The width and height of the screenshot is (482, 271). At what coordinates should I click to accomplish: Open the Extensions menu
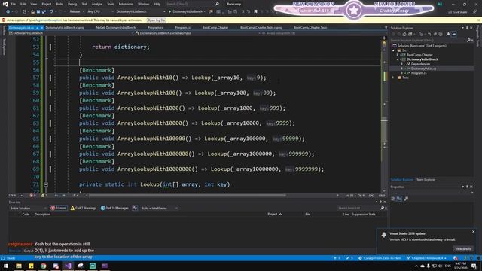[126, 4]
